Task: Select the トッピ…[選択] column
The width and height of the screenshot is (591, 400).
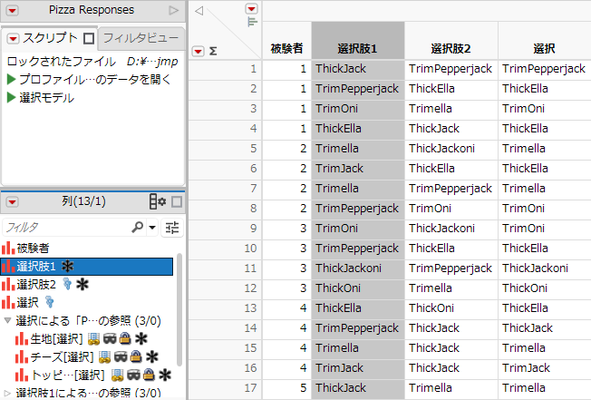Action: coord(68,375)
